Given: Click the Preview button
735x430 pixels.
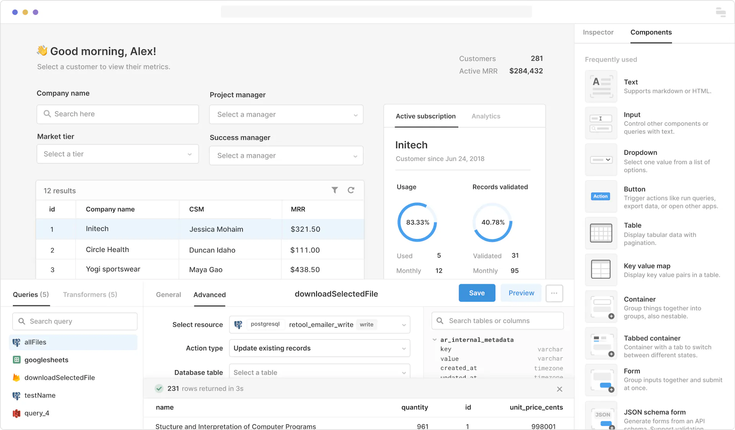Looking at the screenshot, I should click(x=521, y=293).
